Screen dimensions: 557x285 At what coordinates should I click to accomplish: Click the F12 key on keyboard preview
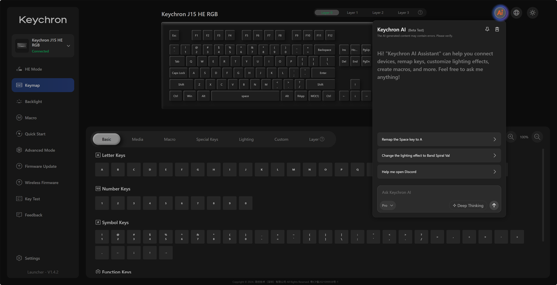pyautogui.click(x=330, y=35)
